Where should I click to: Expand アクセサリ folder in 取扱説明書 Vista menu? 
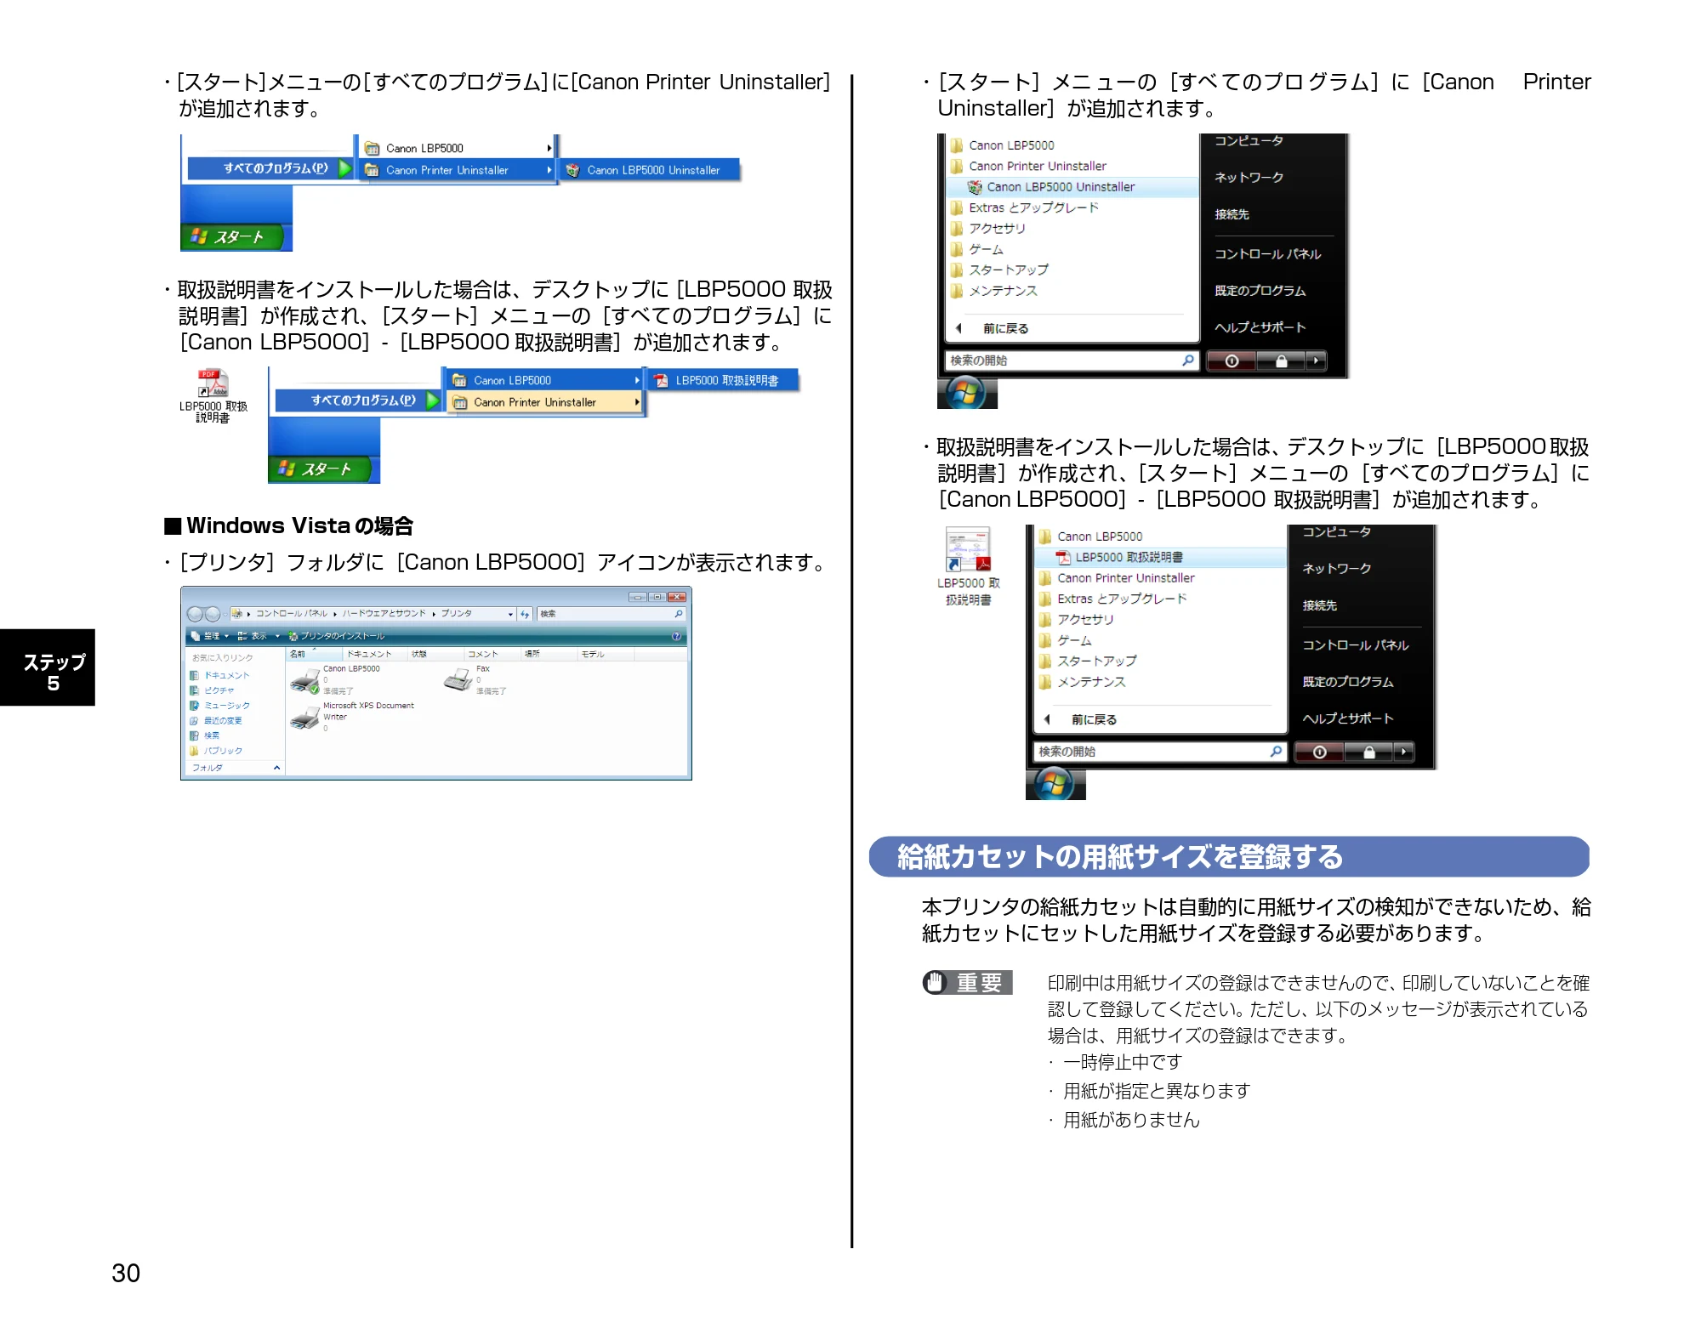[x=1076, y=619]
